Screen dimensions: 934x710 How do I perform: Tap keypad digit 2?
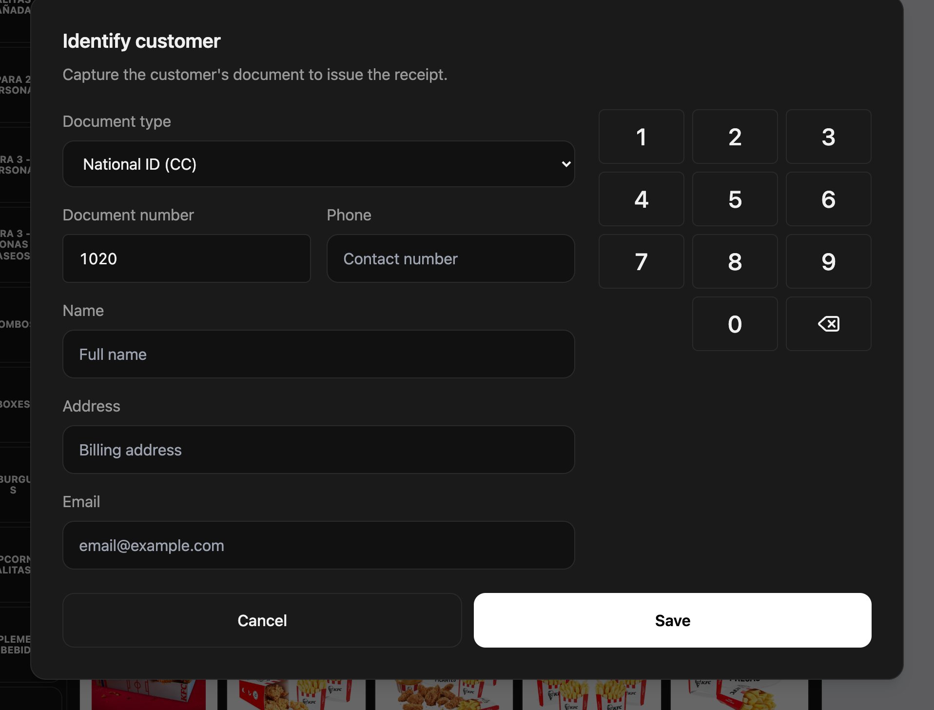click(735, 137)
